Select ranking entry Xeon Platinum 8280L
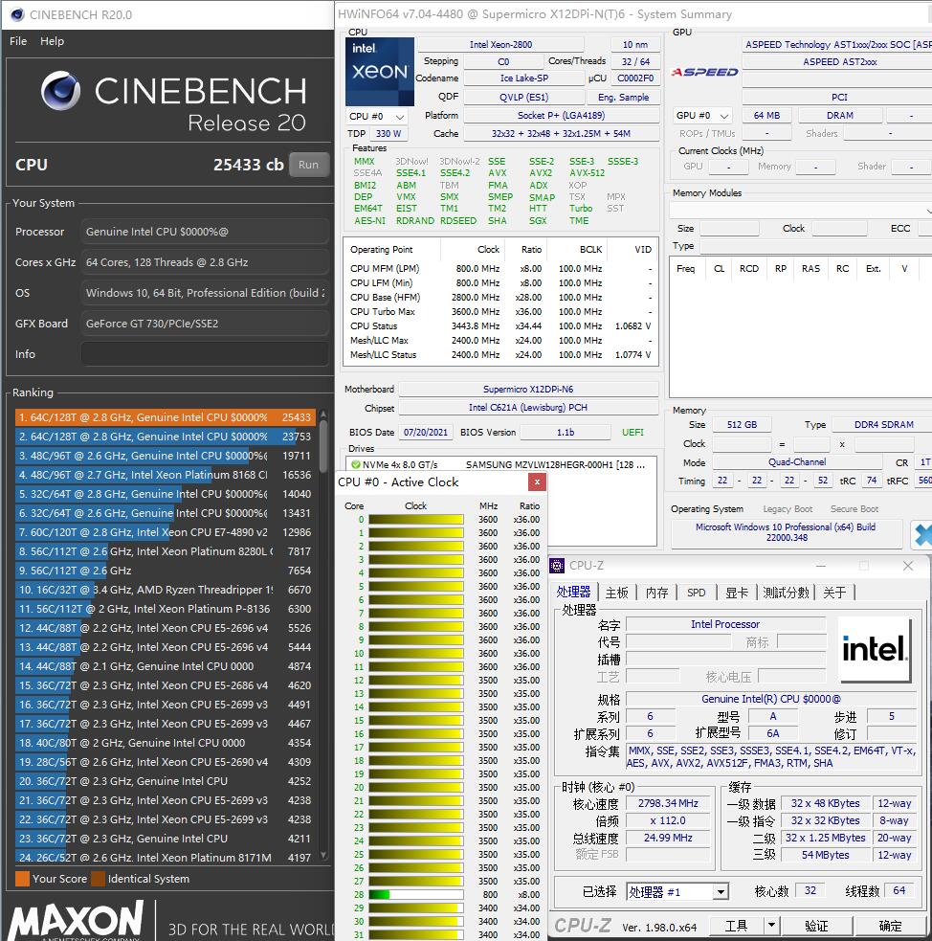The height and width of the screenshot is (941, 932). point(166,551)
